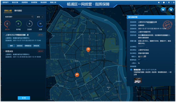Click the 2021-12-27 13:31:26 feedback timestamp
This screenshot has width=176, height=102.
149,70
